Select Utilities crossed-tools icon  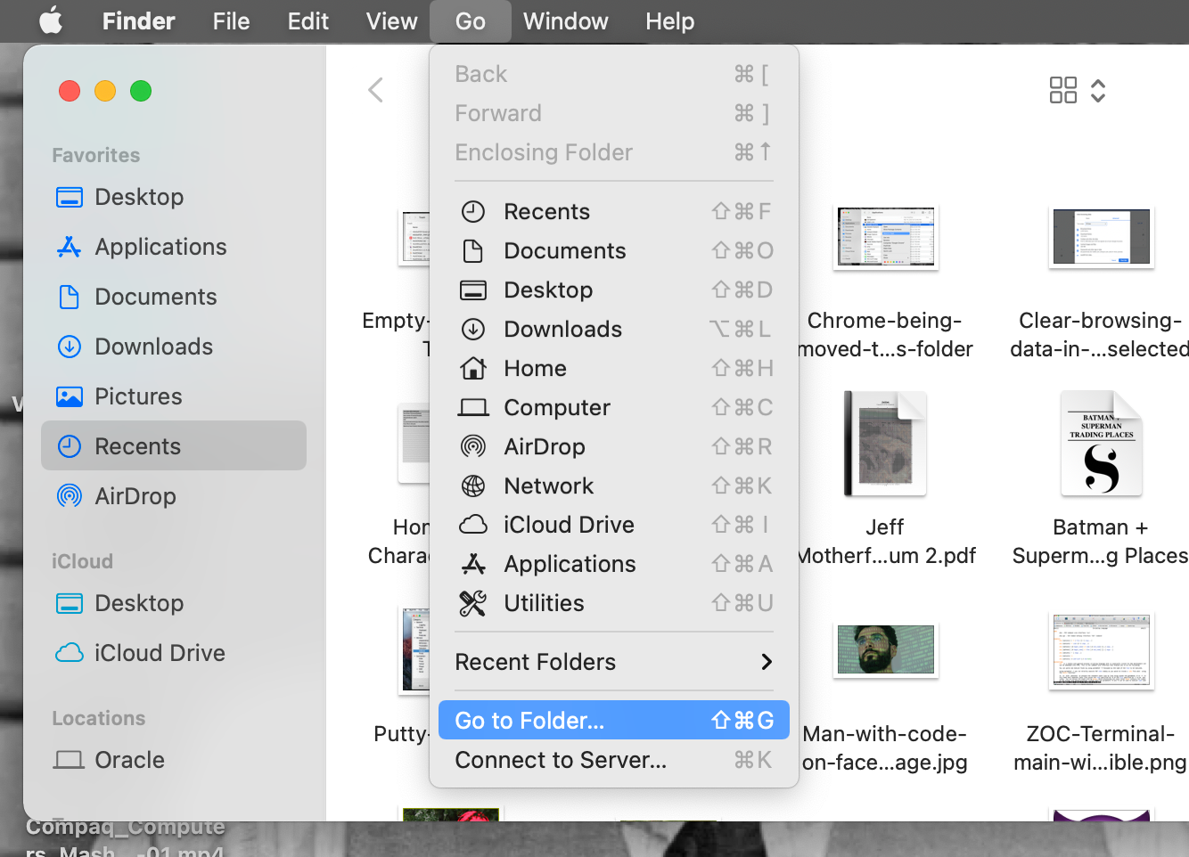tap(472, 603)
